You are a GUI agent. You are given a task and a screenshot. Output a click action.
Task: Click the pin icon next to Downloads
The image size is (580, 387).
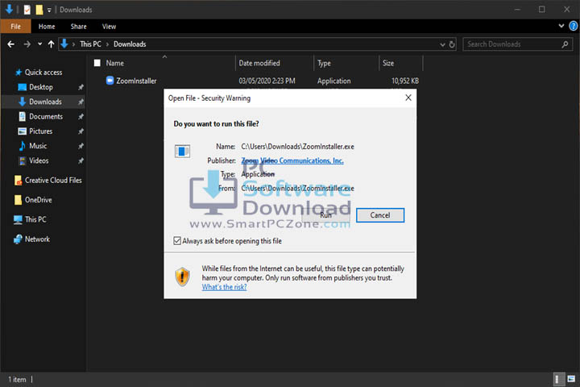click(81, 102)
